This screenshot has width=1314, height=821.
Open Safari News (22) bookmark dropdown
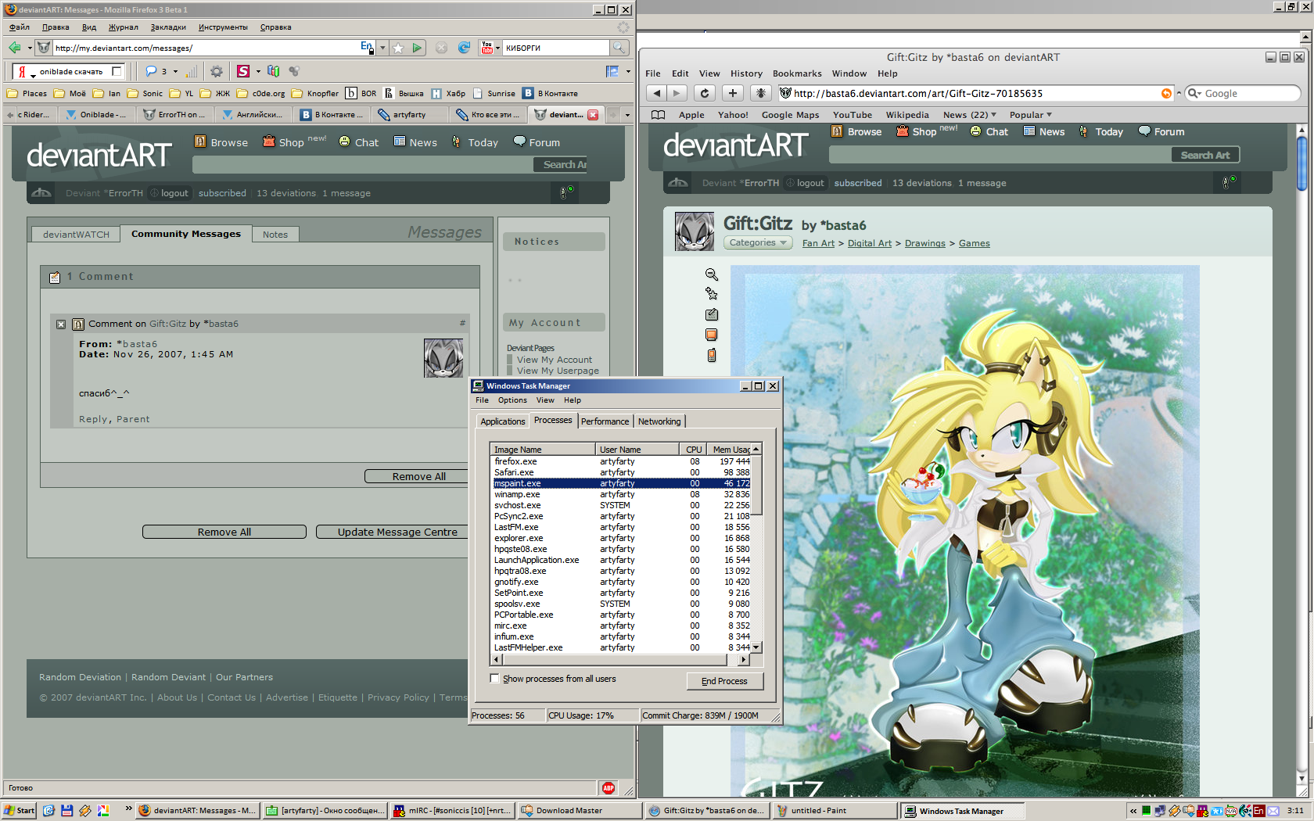(x=970, y=115)
